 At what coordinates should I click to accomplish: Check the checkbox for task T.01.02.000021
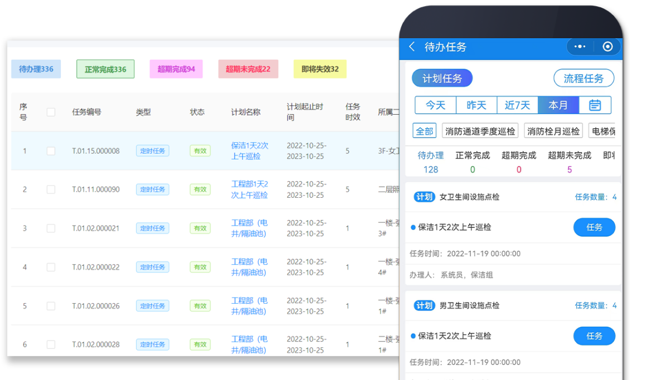click(51, 228)
